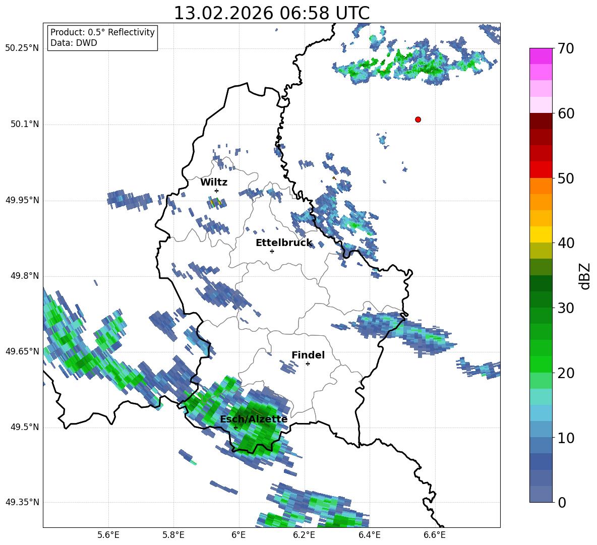Click the Wiltz station cross marker
597x545 pixels.
[x=217, y=191]
